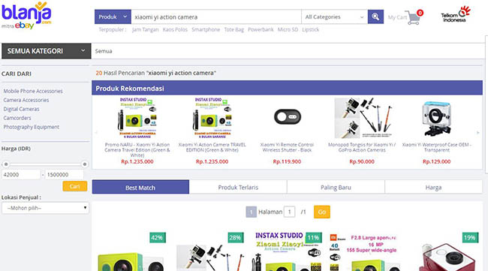Expand the Produk search type dropdown
This screenshot has width=488, height=271.
click(113, 17)
